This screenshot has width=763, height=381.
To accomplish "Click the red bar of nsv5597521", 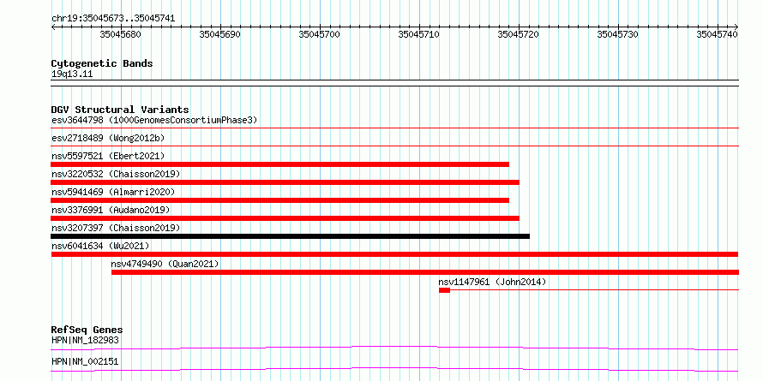I will (279, 164).
